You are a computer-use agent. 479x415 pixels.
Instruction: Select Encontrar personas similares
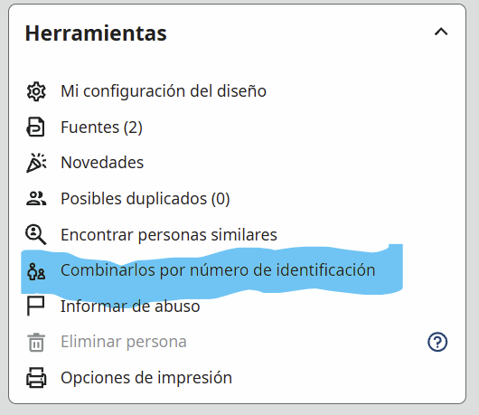click(169, 235)
